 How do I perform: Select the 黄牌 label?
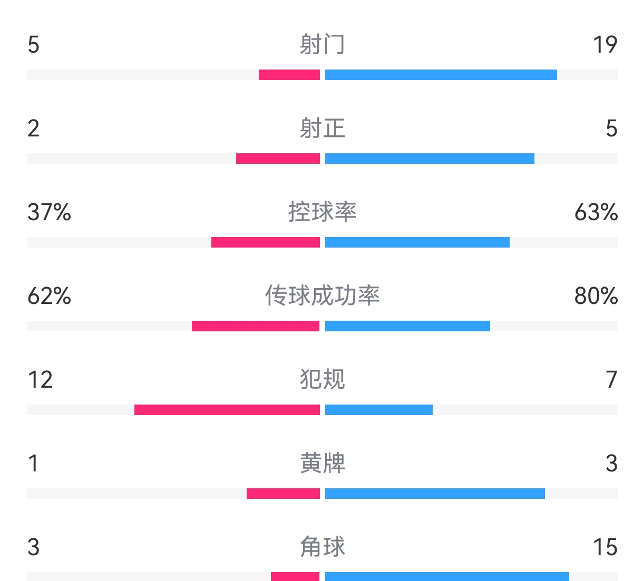click(322, 464)
